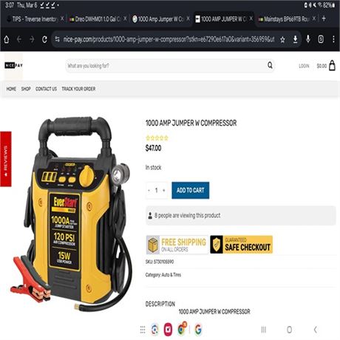Tap the microphone voice search icon
340x340 pixels.
pos(308,39)
